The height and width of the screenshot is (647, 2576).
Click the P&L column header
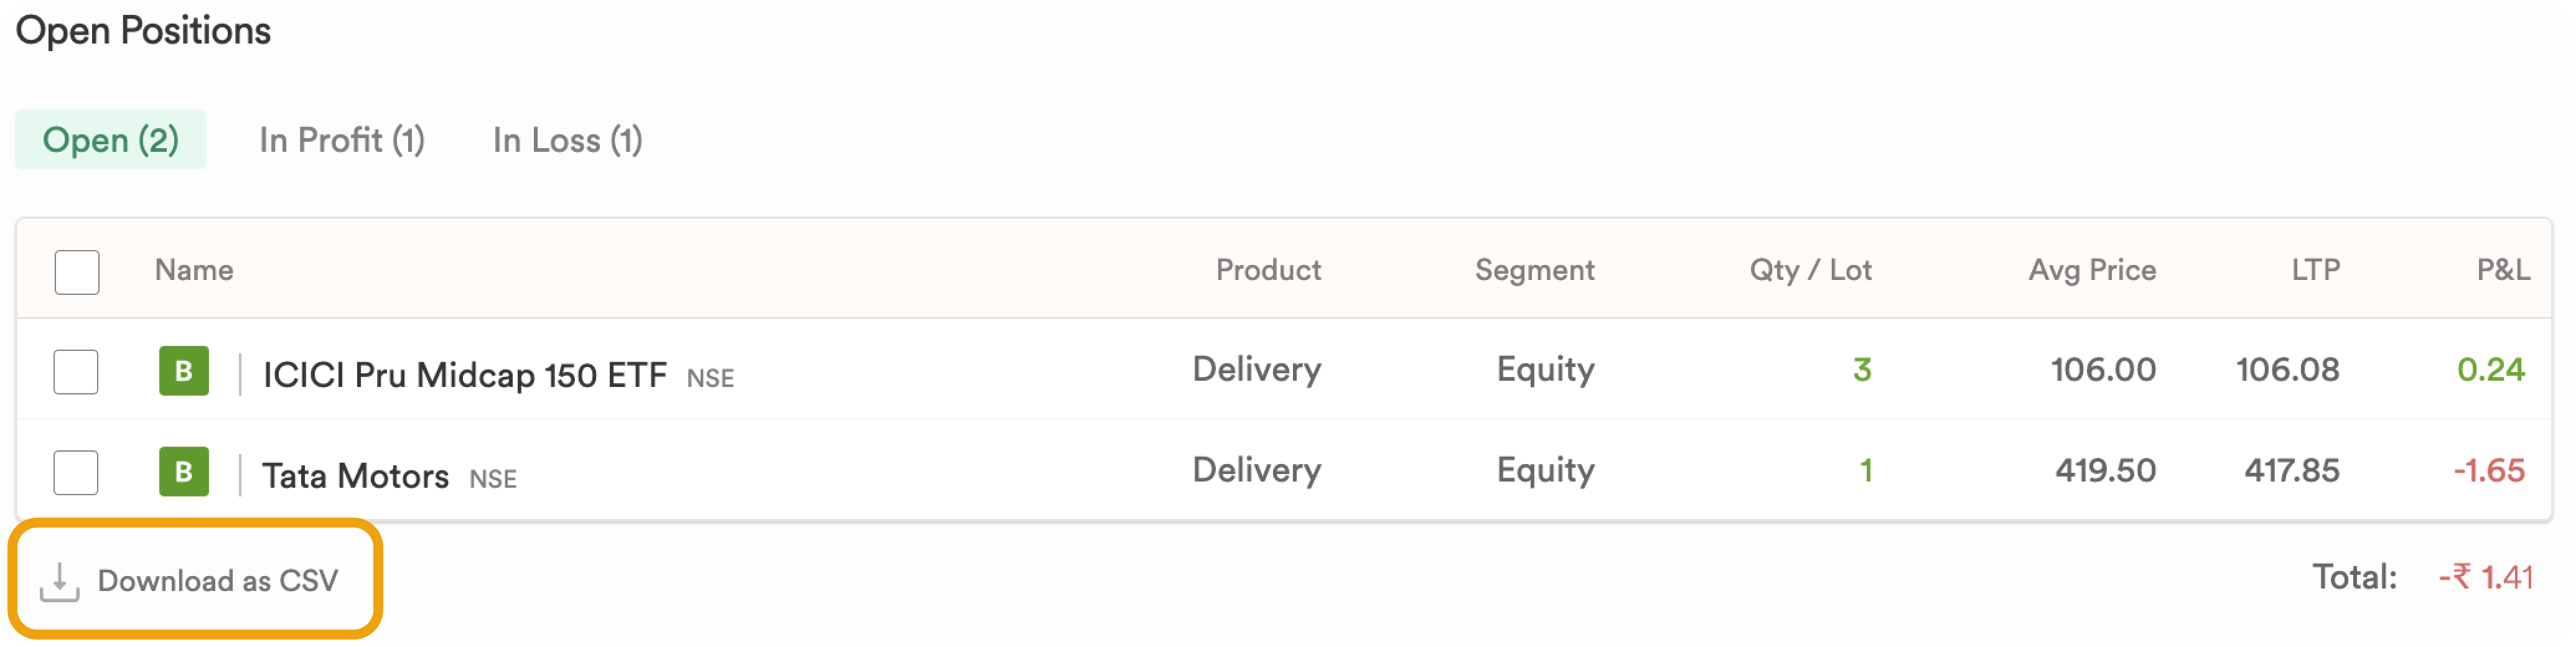[x=2503, y=270]
